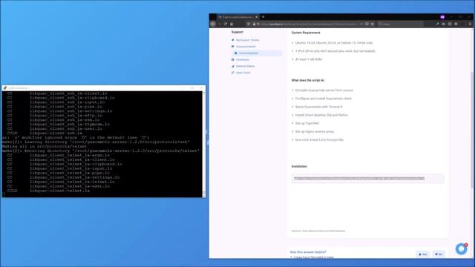Bookmark this page with the star icon
The width and height of the screenshot is (475, 267).
[373, 24]
